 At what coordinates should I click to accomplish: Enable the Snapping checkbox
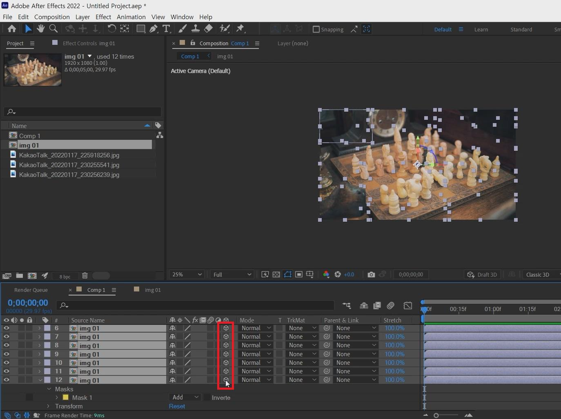tap(316, 29)
